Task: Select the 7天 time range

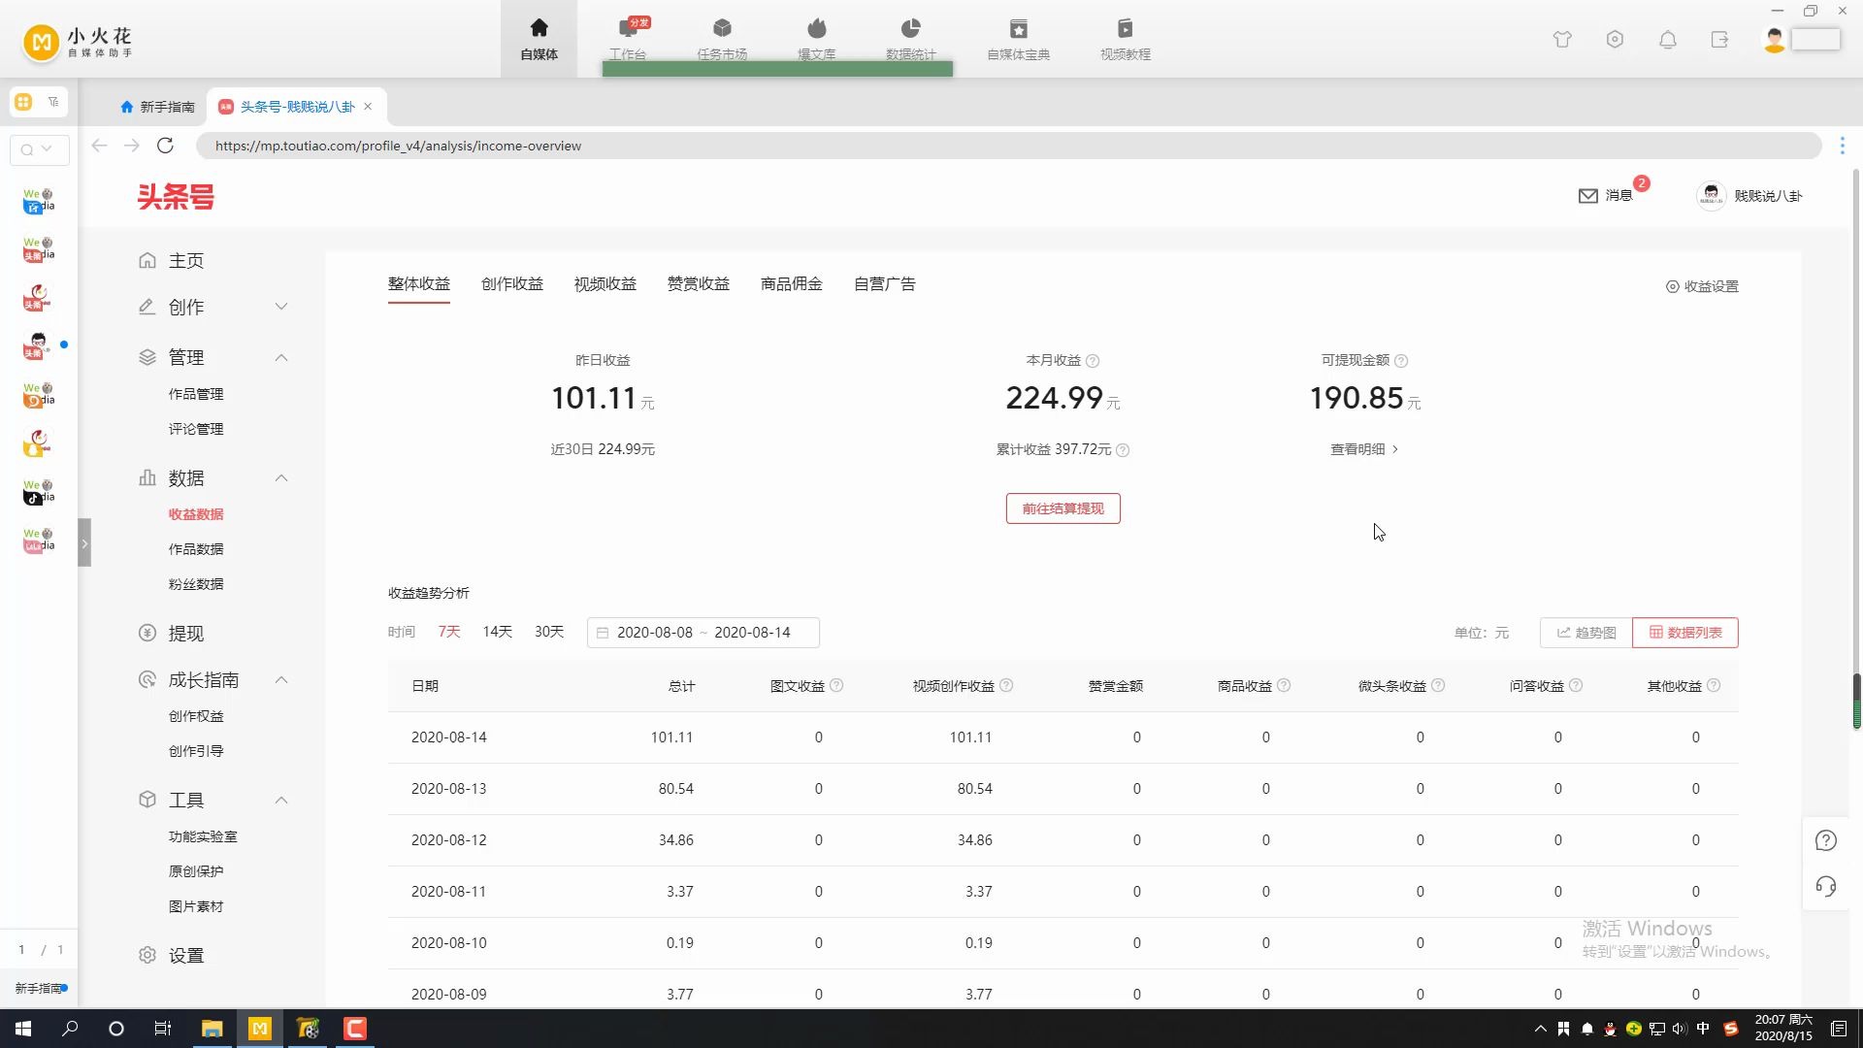Action: click(448, 632)
